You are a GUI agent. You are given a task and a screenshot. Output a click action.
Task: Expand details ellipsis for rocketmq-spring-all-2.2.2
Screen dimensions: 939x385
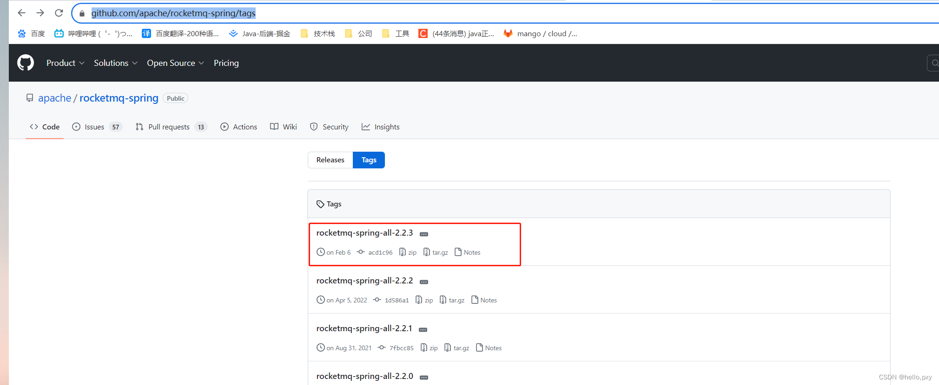coord(424,282)
